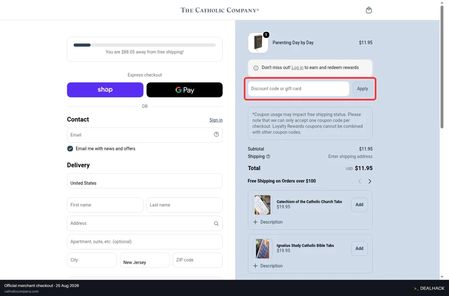Focus the ZIP code field

click(197, 260)
